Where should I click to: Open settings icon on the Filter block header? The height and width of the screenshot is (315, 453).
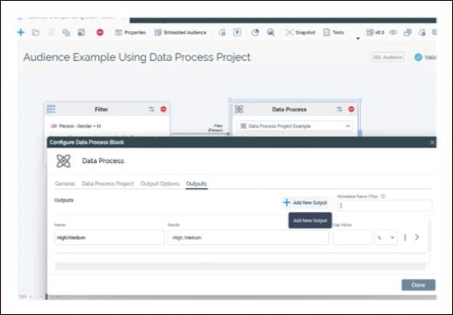151,109
